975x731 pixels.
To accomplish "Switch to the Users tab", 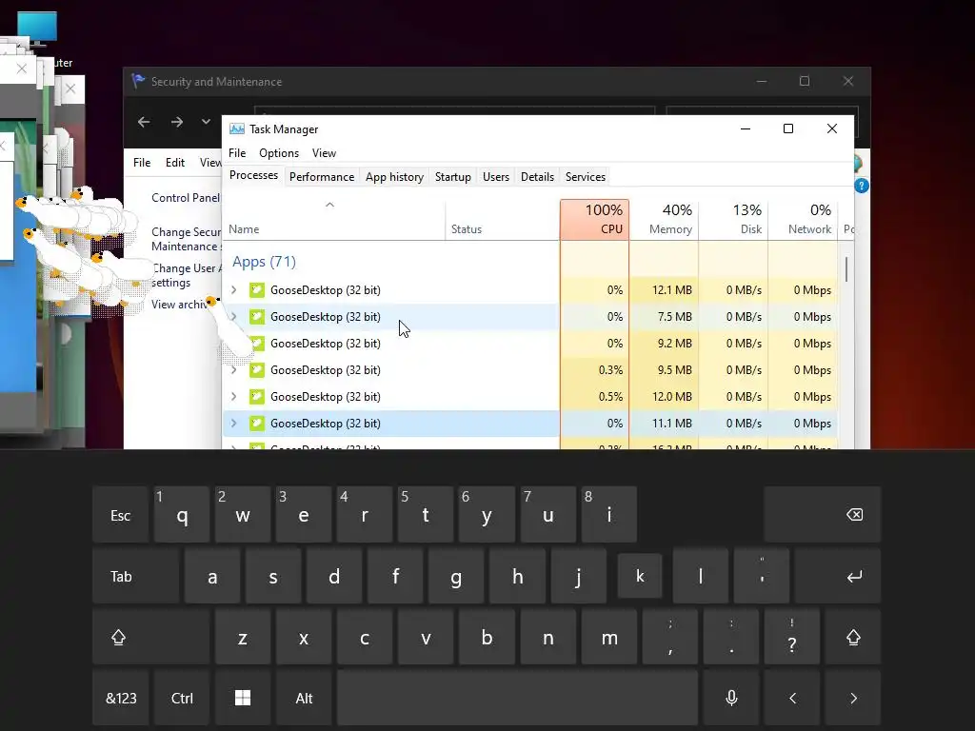I will [x=495, y=176].
